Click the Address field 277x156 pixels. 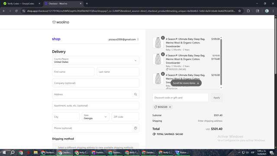point(96,94)
